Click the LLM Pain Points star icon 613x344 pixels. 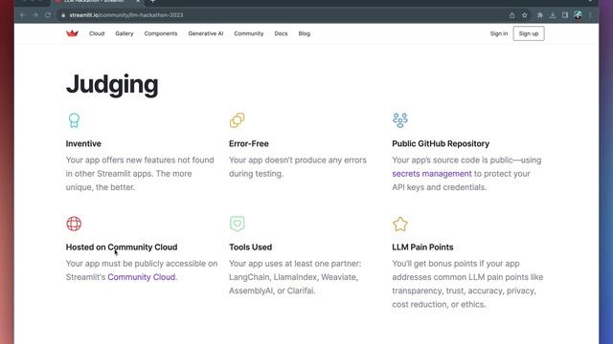tap(400, 224)
